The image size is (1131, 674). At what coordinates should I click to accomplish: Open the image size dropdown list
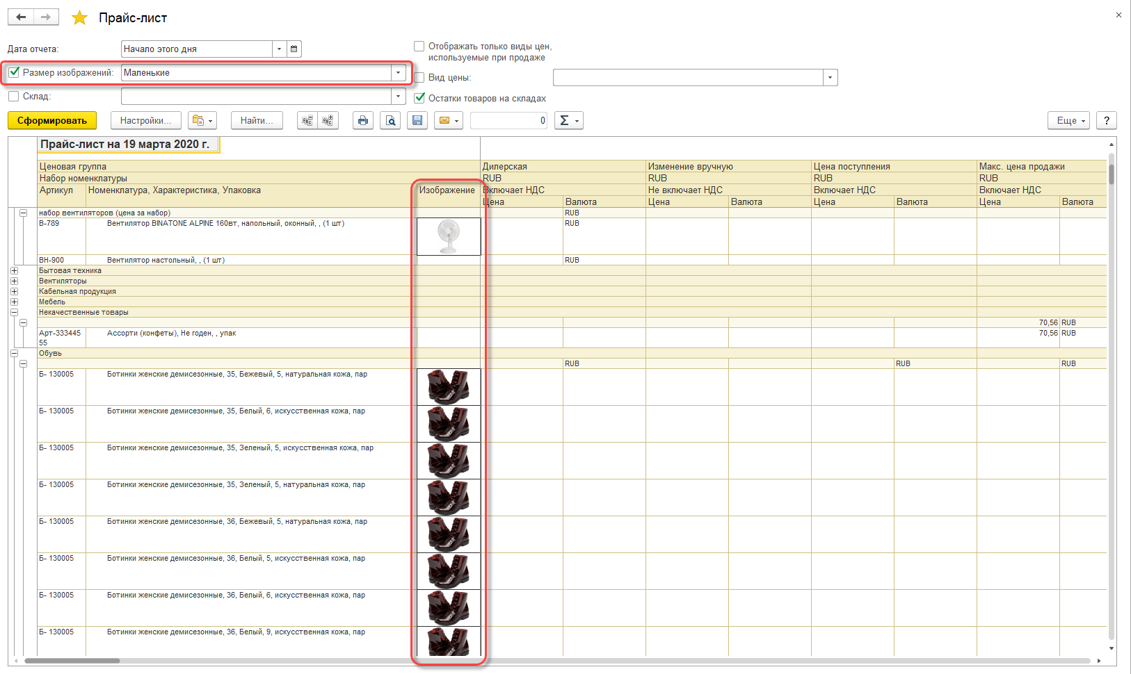click(398, 73)
